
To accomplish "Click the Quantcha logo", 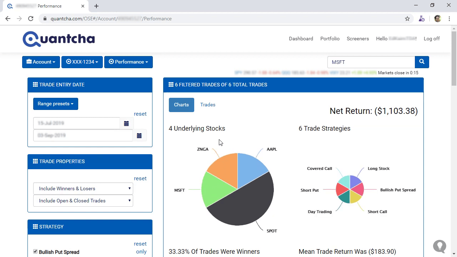I will pos(59,39).
